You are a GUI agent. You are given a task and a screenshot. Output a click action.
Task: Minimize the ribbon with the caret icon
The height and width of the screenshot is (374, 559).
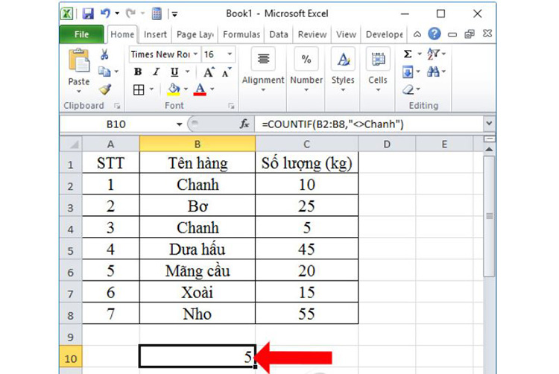417,34
